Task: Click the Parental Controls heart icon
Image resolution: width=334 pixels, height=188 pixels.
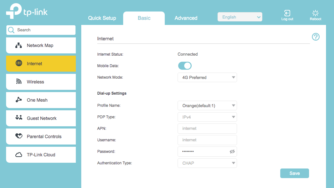Action: (x=19, y=136)
